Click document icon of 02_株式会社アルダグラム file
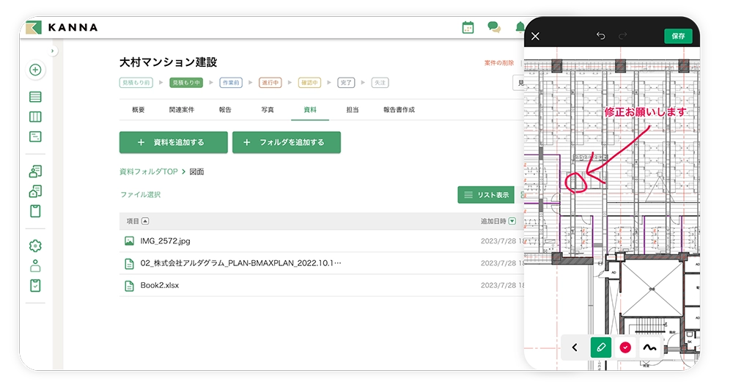Screen dimensions: 733x387 [129, 264]
